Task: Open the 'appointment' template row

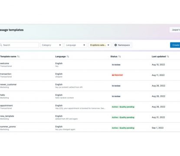Action: tap(90, 107)
